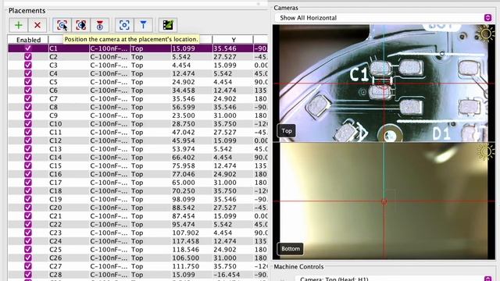Image resolution: width=500 pixels, height=281 pixels.
Task: Toggle the Enabled checkbox for C12
Action: pyautogui.click(x=28, y=140)
